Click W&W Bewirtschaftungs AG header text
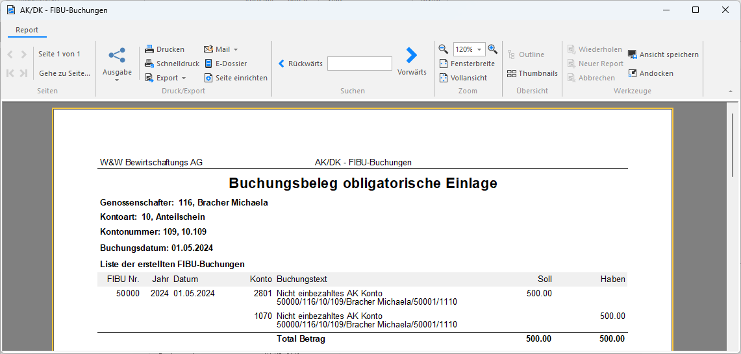The height and width of the screenshot is (354, 741). point(151,162)
